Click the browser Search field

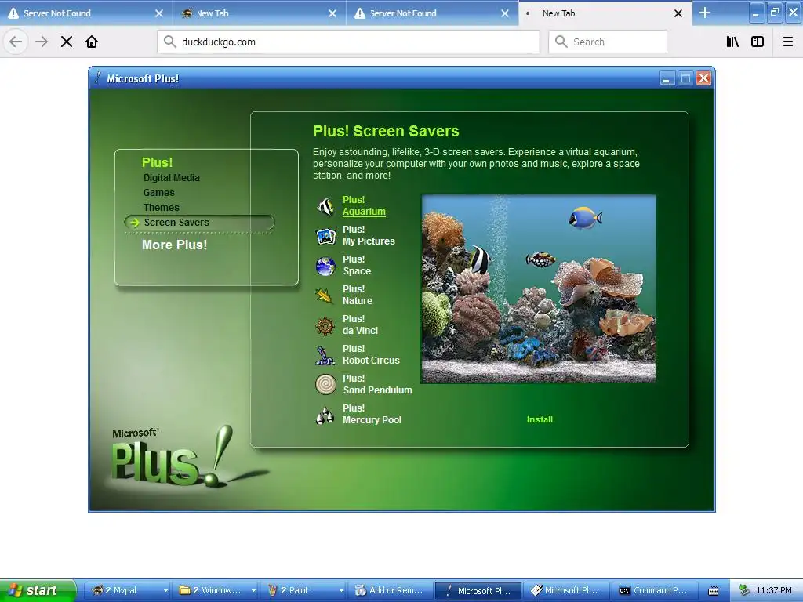pyautogui.click(x=608, y=42)
